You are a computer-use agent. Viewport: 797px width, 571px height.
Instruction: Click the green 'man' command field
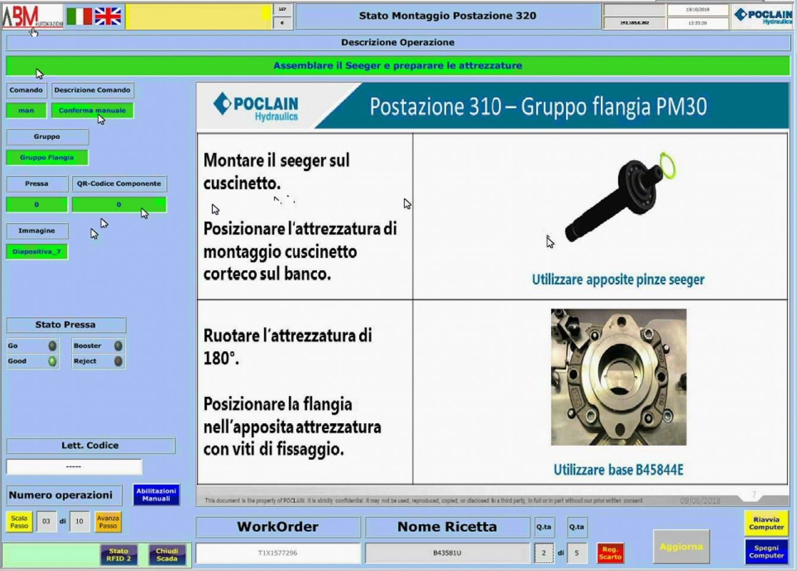(26, 110)
